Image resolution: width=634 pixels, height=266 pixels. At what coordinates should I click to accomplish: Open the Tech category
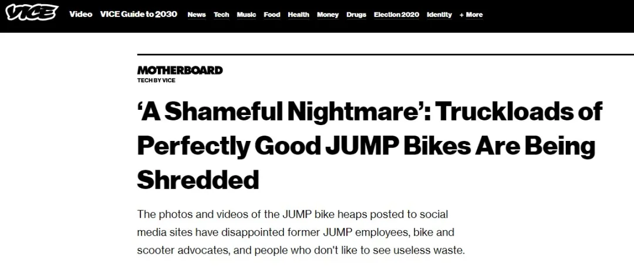click(221, 15)
